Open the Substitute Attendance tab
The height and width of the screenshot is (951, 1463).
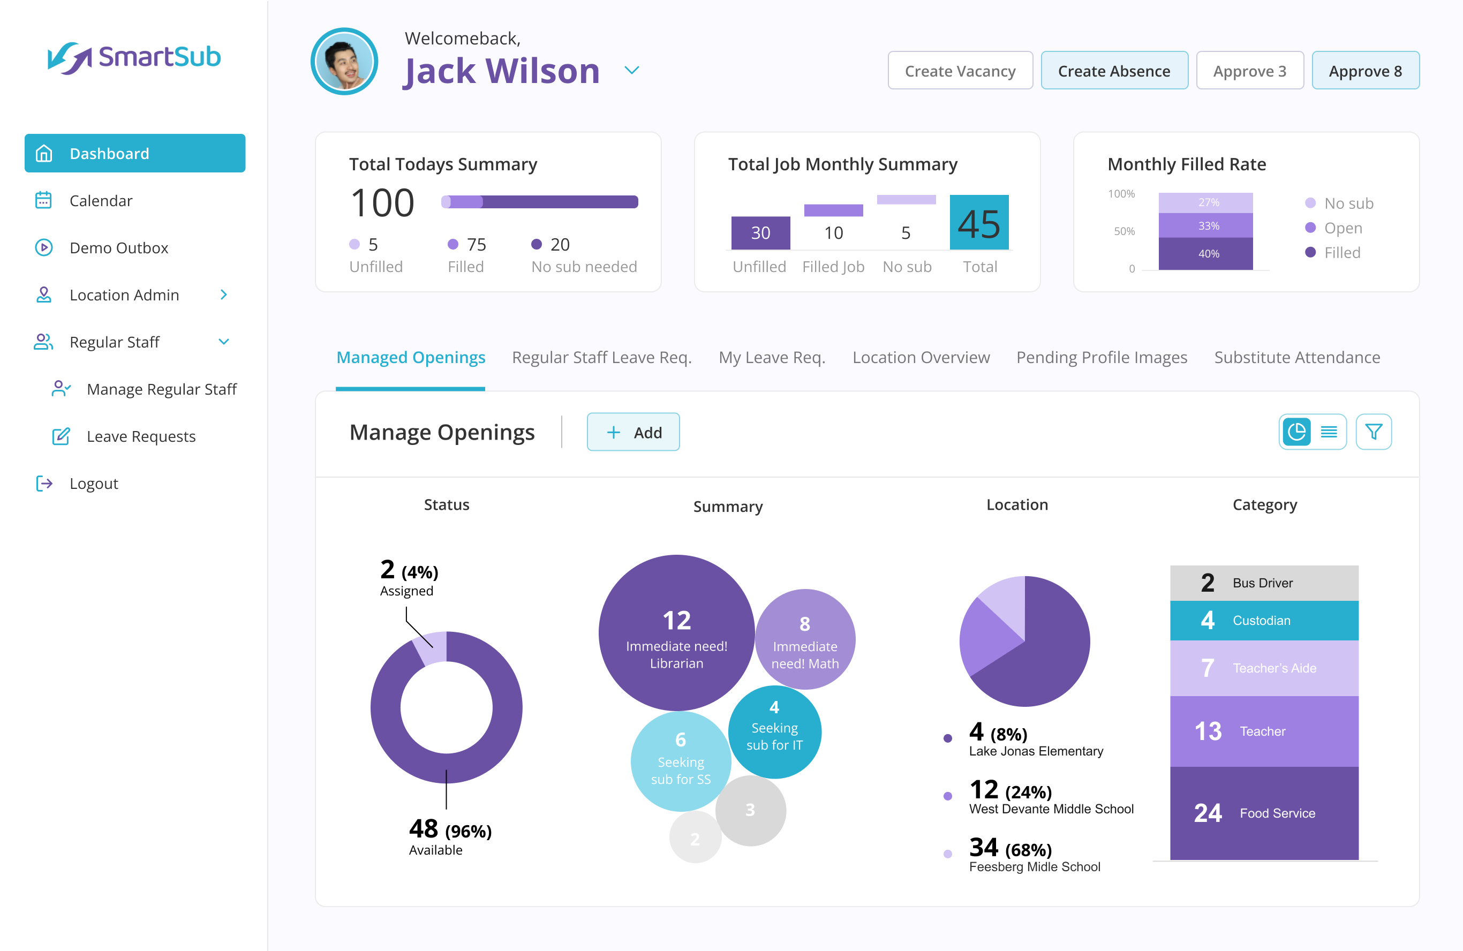point(1296,357)
